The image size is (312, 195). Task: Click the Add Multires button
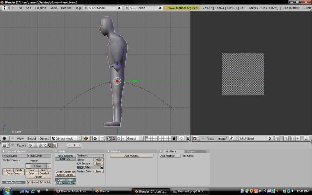[x=132, y=156]
